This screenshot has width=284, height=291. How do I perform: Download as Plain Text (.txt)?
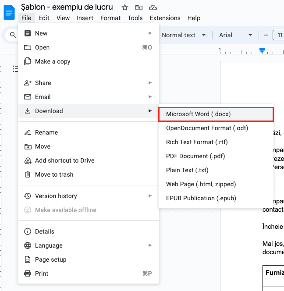click(216, 170)
